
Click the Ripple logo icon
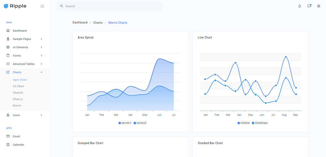6,6
